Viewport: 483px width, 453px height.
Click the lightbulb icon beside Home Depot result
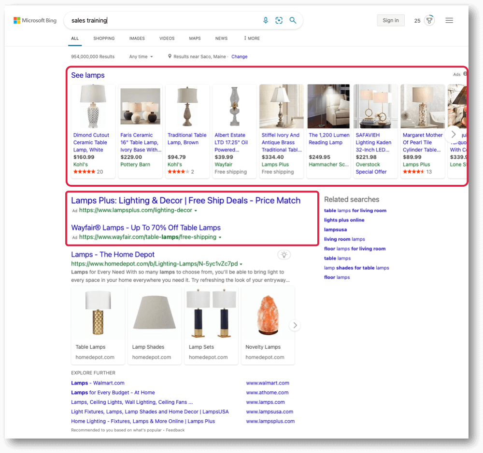tap(284, 255)
